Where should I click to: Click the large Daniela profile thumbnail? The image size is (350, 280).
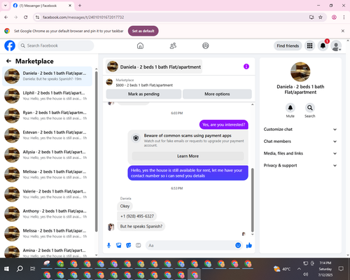(300, 72)
